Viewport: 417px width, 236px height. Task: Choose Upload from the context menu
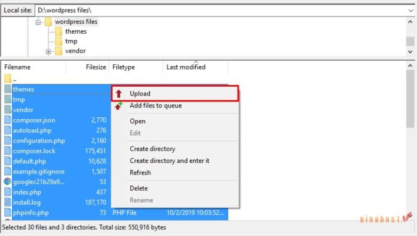(175, 93)
